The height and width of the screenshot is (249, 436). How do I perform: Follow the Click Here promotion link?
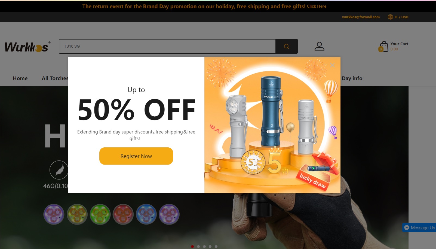317,6
